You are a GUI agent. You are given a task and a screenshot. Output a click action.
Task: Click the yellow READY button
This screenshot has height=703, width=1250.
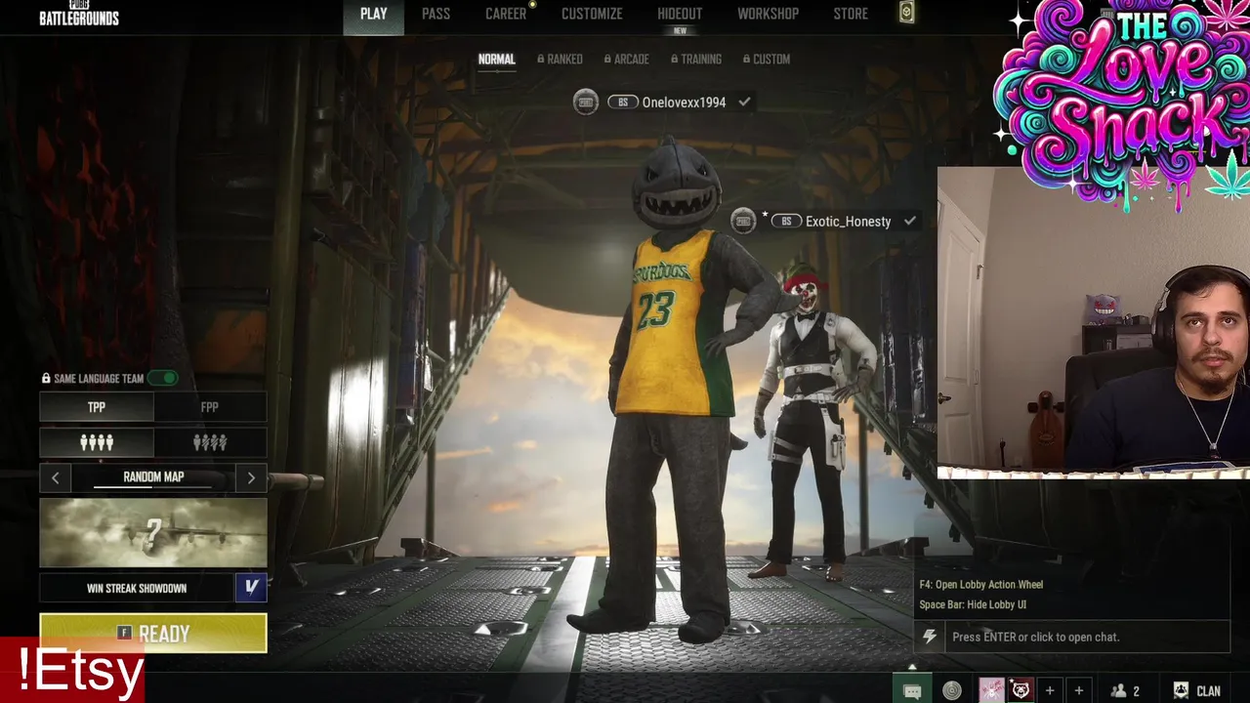153,634
